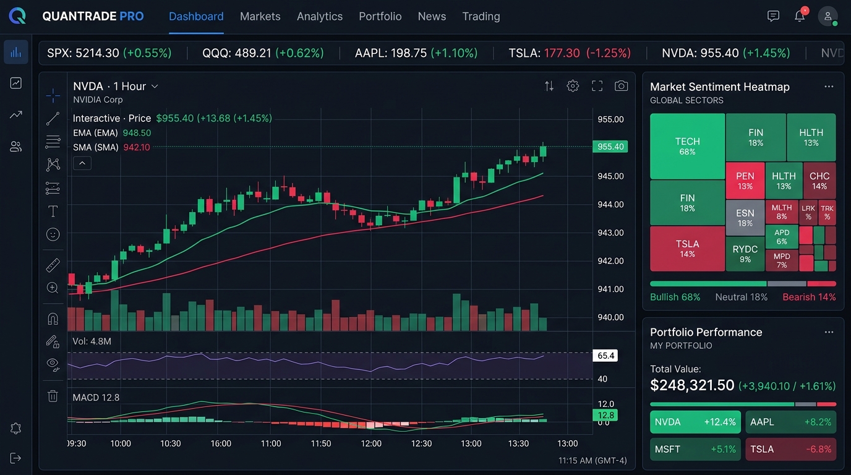Open the sidebar settings gear icon
The height and width of the screenshot is (475, 851).
coord(16,429)
